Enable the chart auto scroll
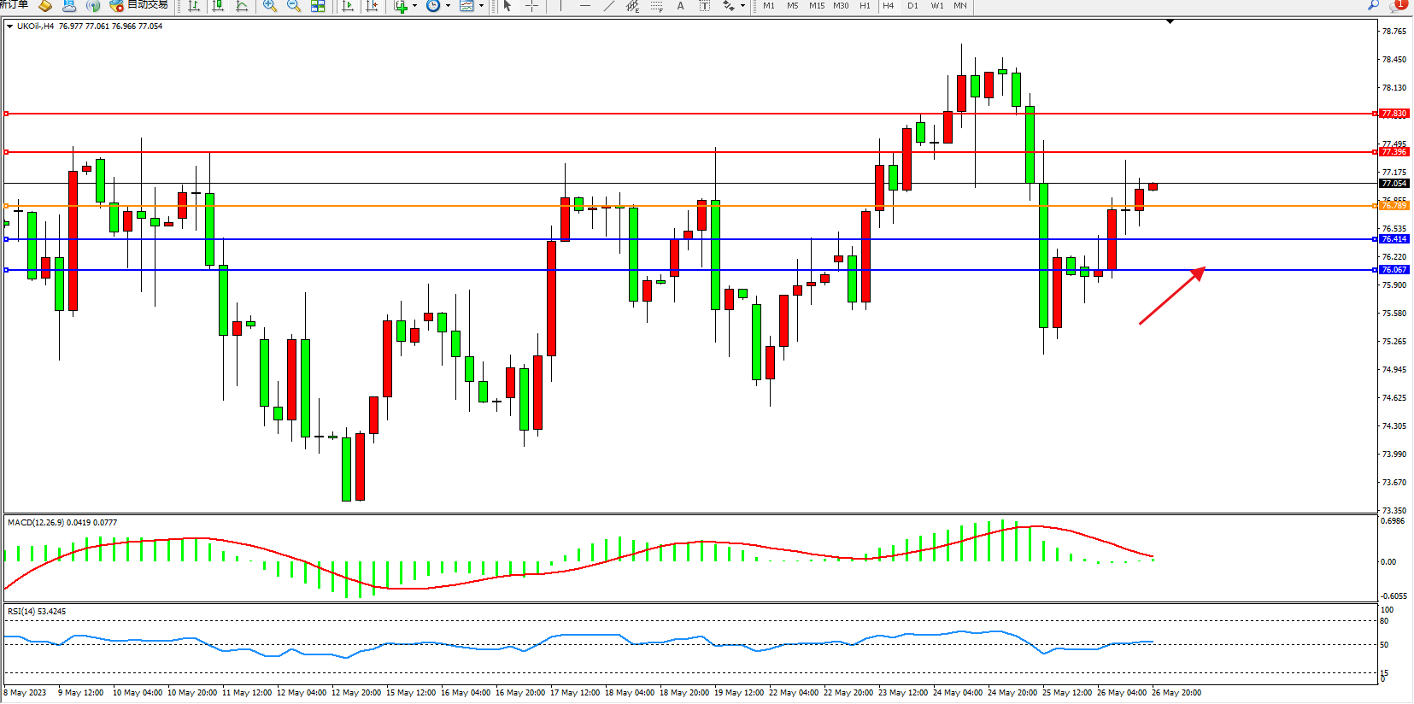Viewport: 1414px width, 704px height. (x=348, y=6)
